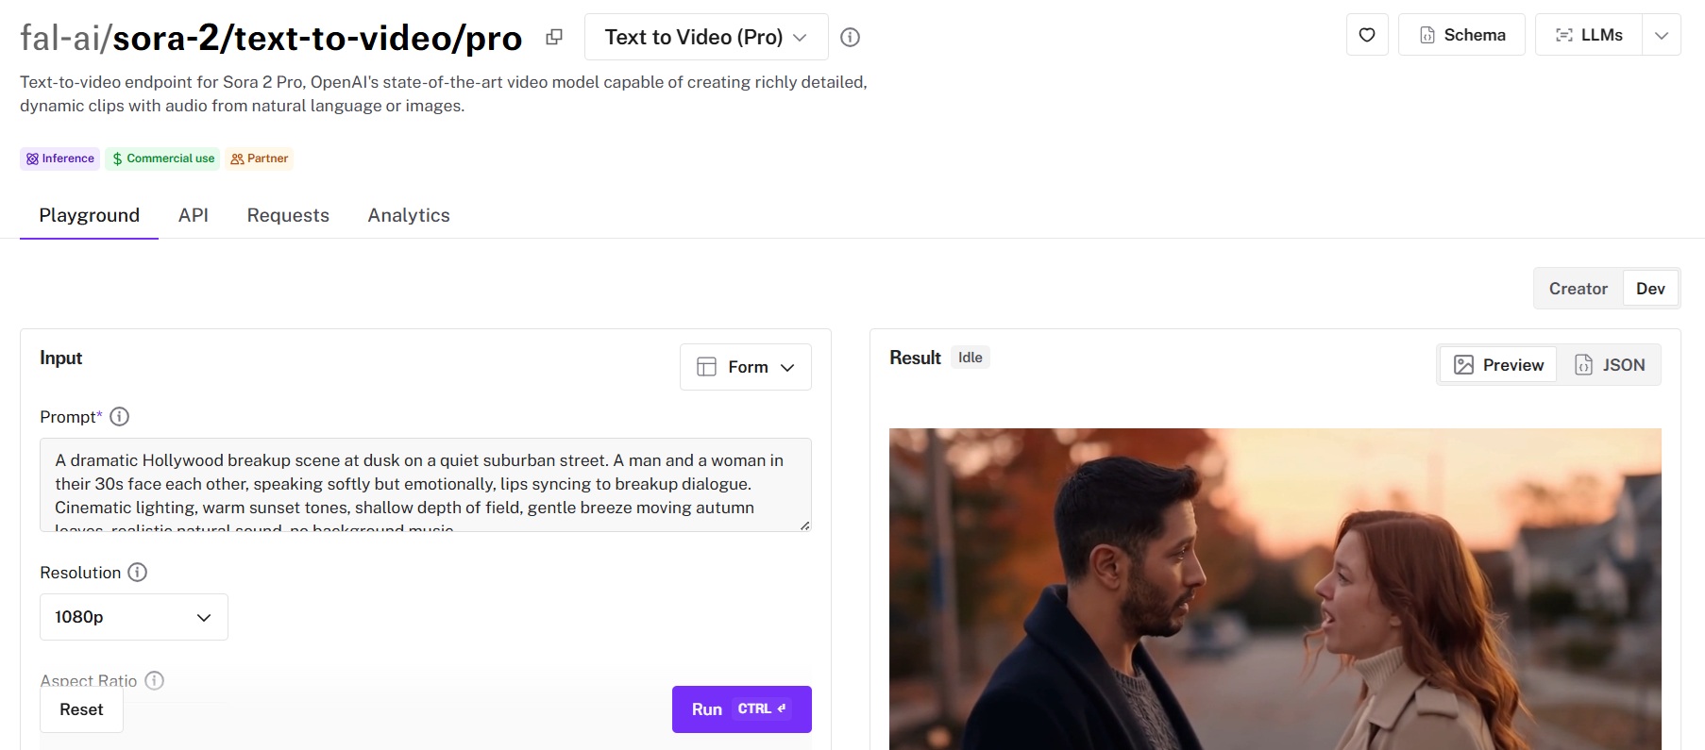Expand the Form input mode dropdown
Image resolution: width=1705 pixels, height=750 pixels.
745,367
